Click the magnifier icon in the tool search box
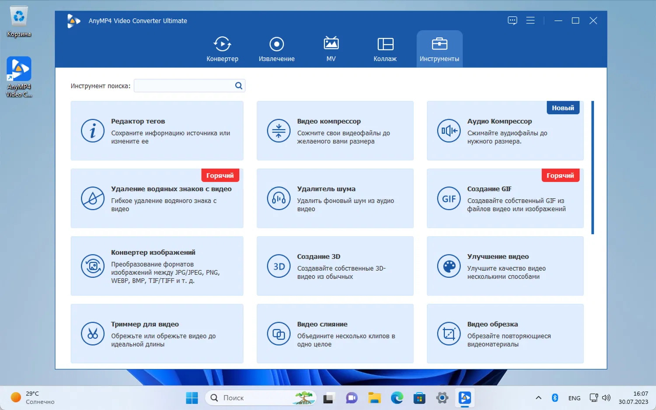This screenshot has width=656, height=410. [239, 86]
